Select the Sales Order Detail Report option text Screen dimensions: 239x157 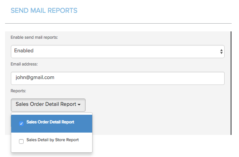coord(50,122)
